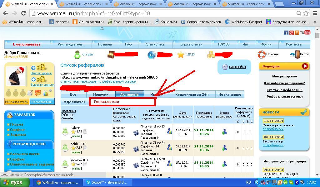Open Skype from the Windows taskbar
This screenshot has height=187, width=320.
[107, 182]
